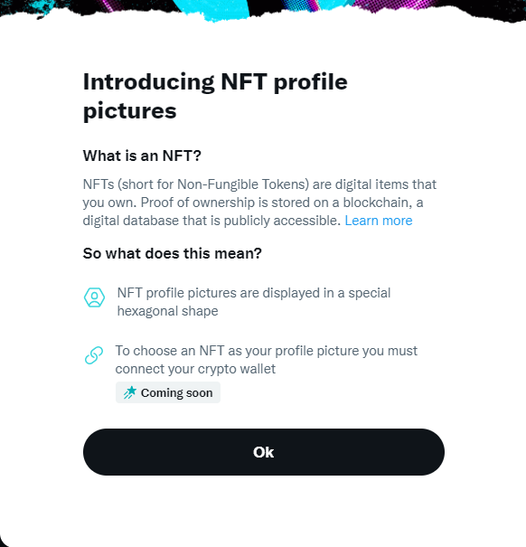Image resolution: width=526 pixels, height=547 pixels.
Task: Click the words publicly accessible before Learn more
Action: point(282,221)
